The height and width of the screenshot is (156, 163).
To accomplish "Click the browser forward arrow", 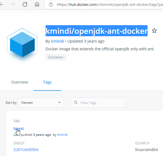I will point(13,4).
